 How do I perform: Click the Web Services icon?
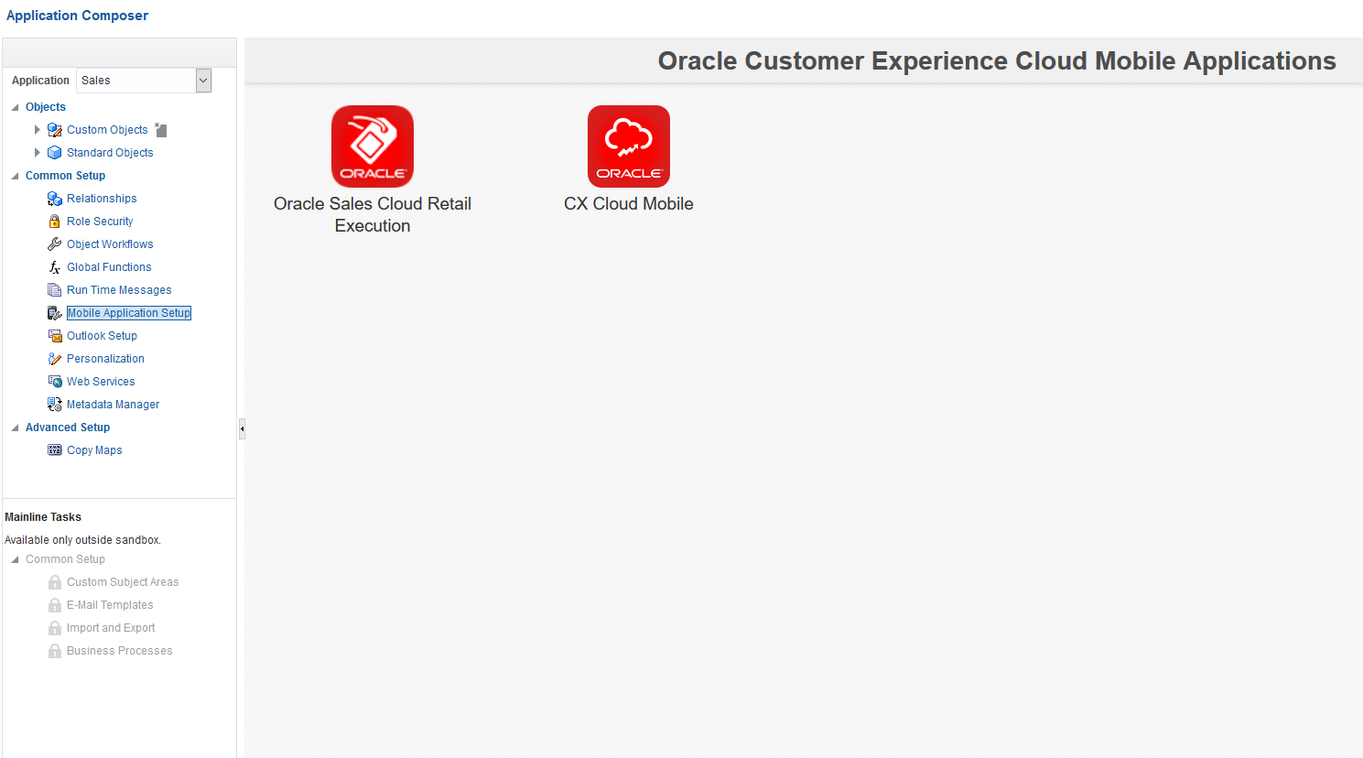(55, 382)
